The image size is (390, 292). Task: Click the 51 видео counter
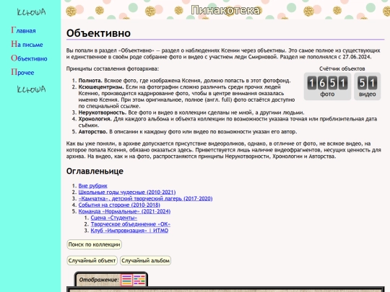point(368,87)
